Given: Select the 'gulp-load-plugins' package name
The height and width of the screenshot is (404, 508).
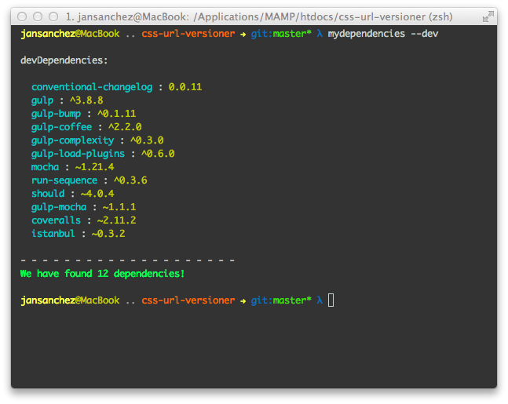Looking at the screenshot, I should (x=78, y=154).
